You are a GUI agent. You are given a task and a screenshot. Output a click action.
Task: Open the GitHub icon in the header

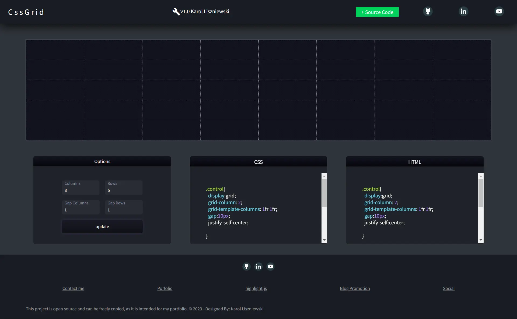(428, 11)
